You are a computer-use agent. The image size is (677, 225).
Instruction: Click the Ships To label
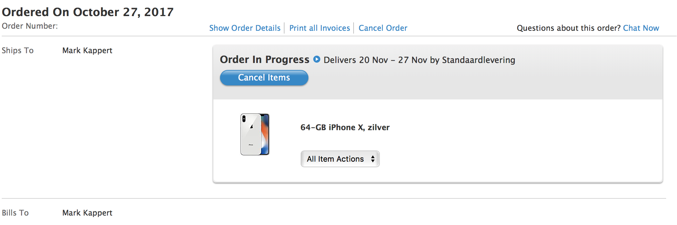point(18,50)
